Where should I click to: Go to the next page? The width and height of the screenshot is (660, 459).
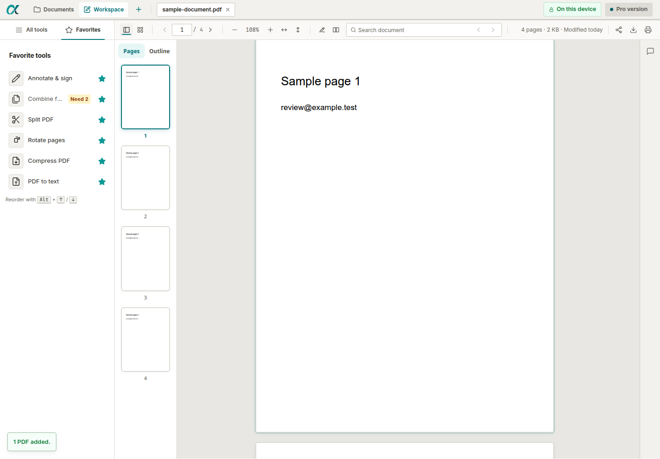(210, 30)
